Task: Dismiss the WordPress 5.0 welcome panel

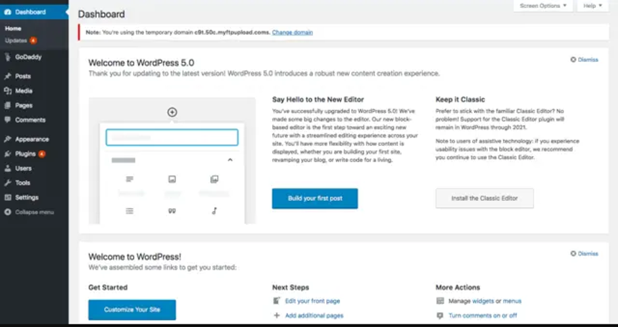Action: [x=584, y=60]
